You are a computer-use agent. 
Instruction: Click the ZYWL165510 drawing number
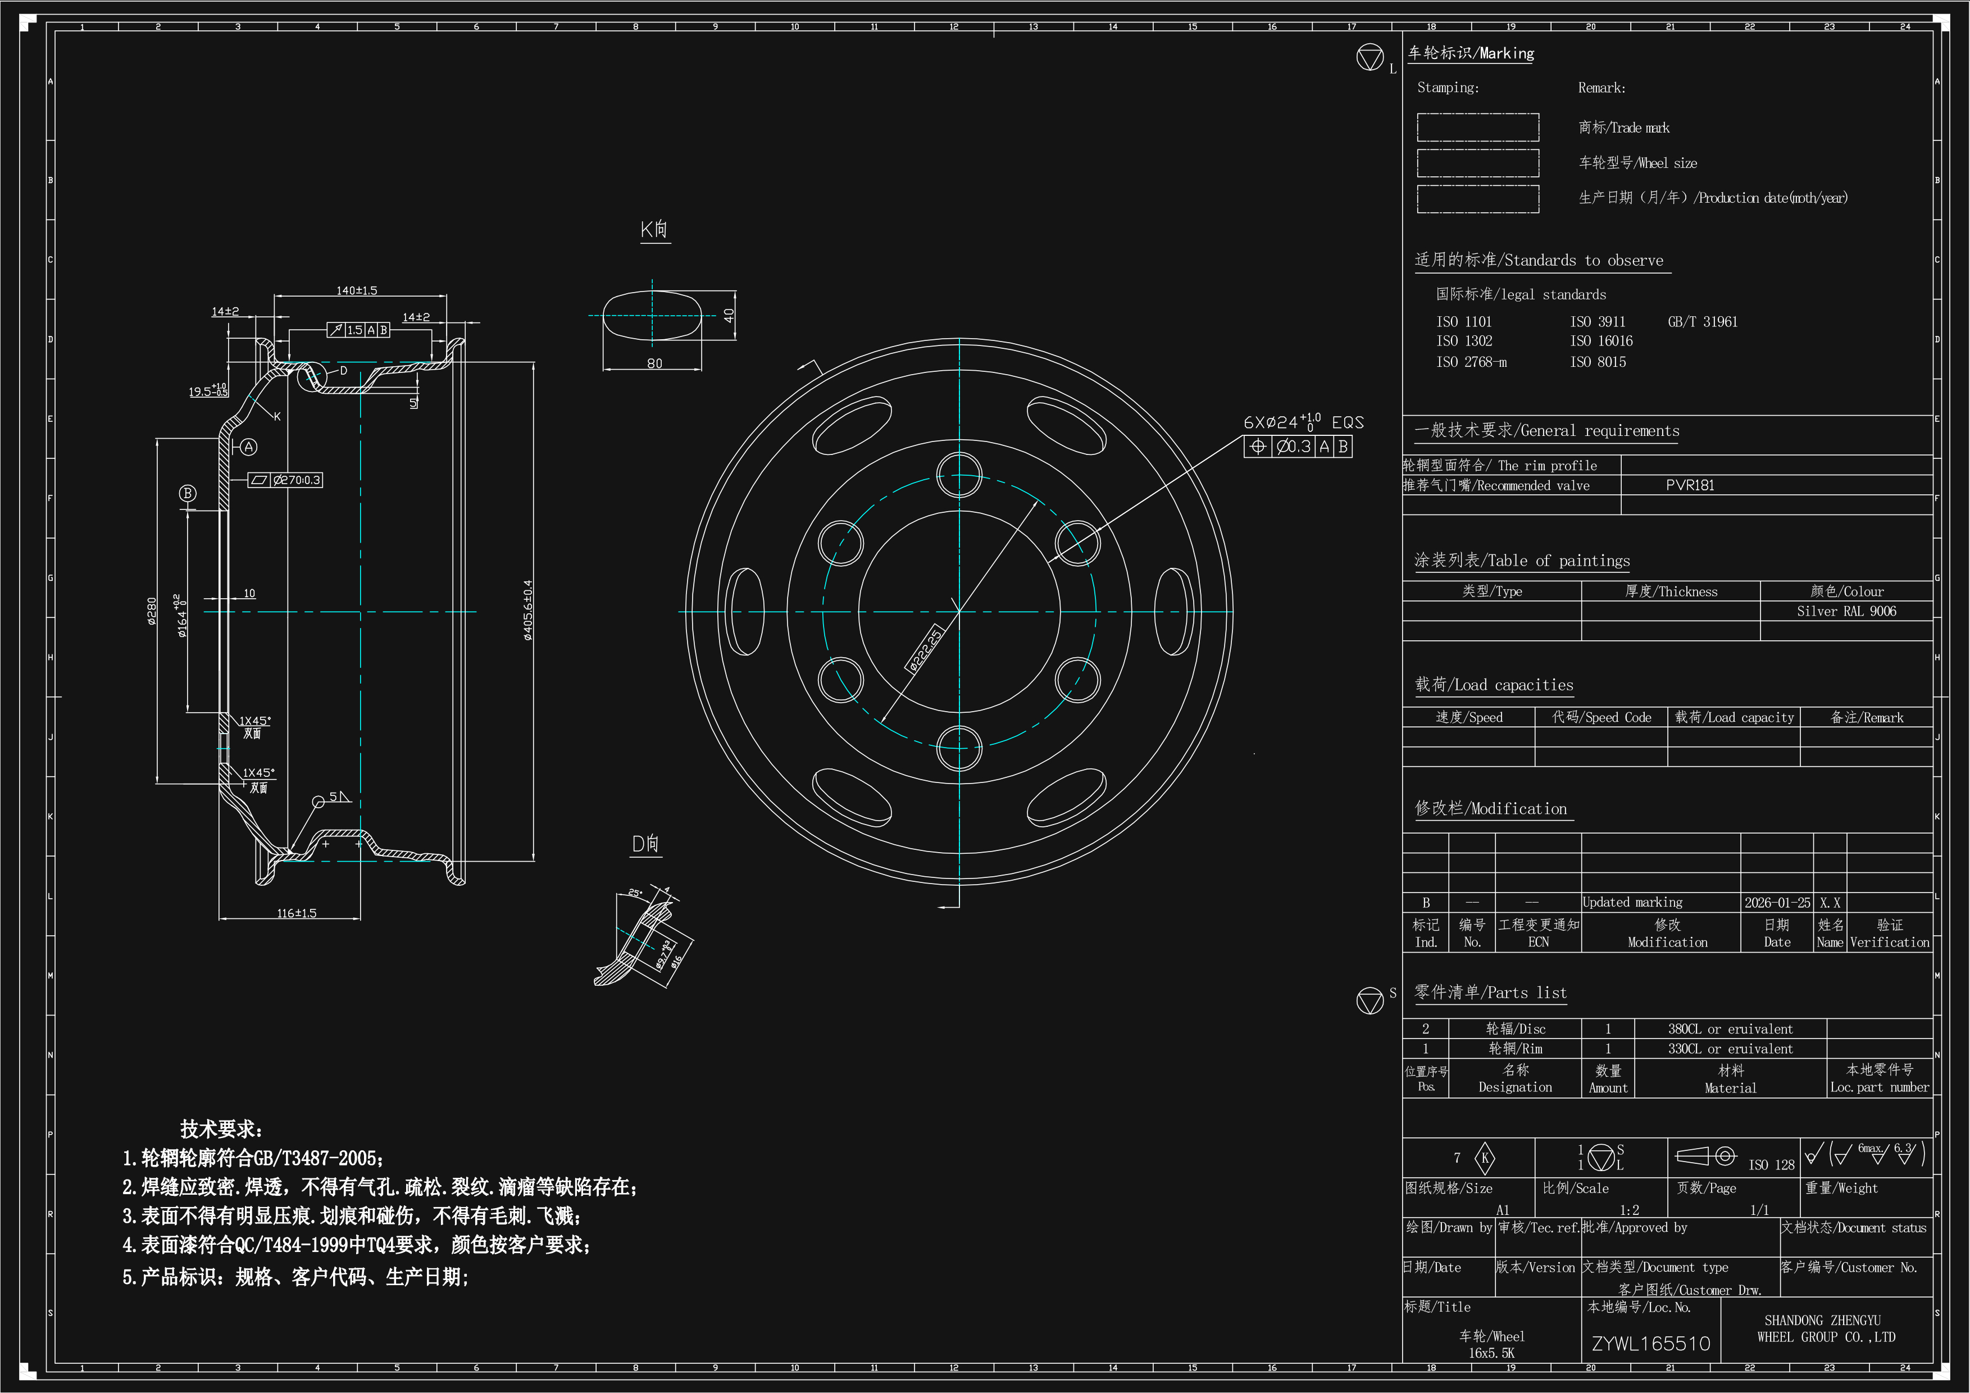pos(1651,1343)
